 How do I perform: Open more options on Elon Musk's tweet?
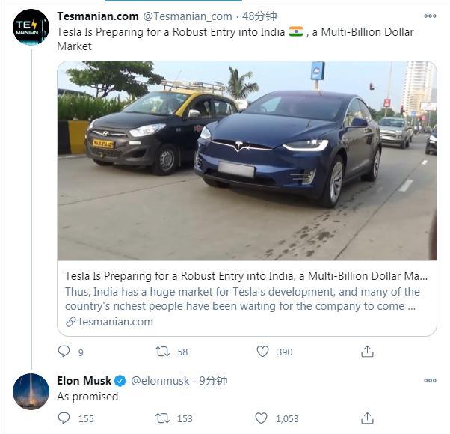[430, 381]
